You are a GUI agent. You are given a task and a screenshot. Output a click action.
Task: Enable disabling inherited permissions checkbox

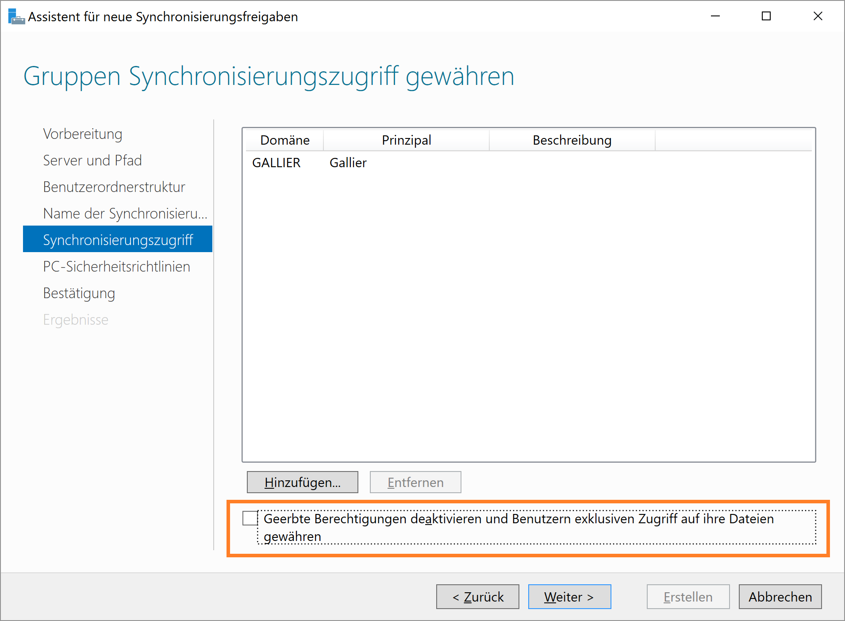pyautogui.click(x=250, y=518)
